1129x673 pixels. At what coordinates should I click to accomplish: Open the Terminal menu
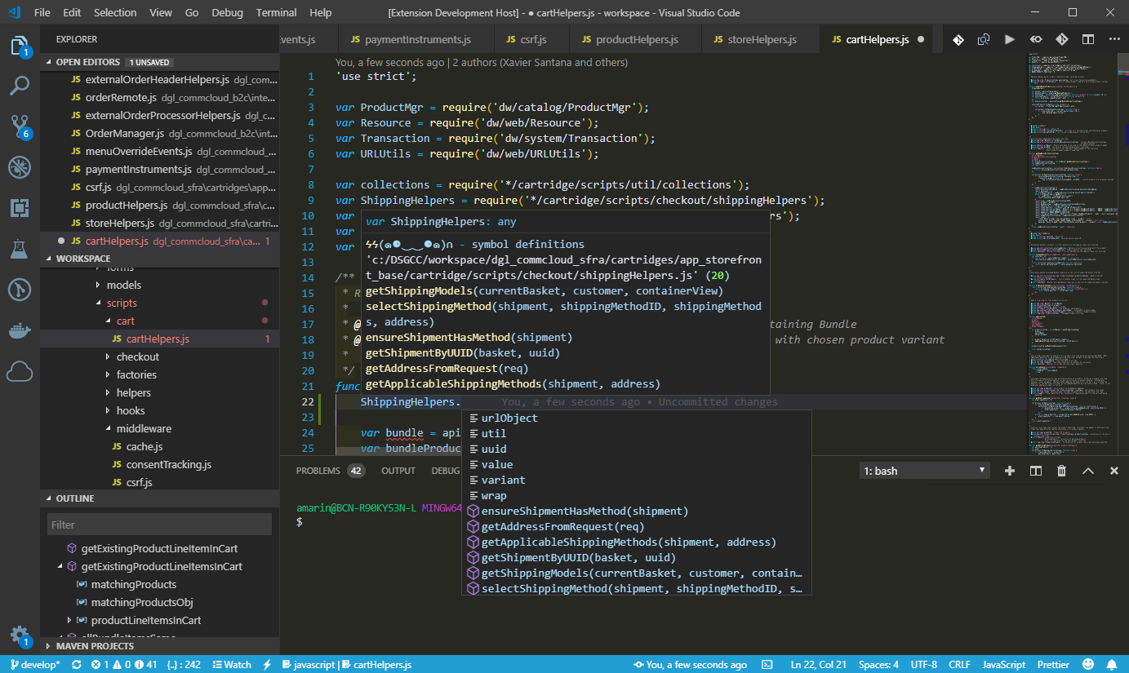click(x=276, y=12)
